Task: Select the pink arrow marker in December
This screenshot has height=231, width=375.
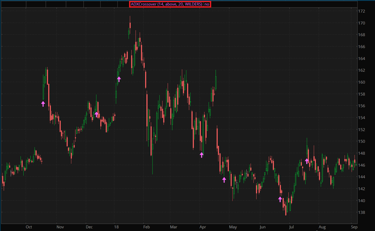Action: [x=96, y=114]
